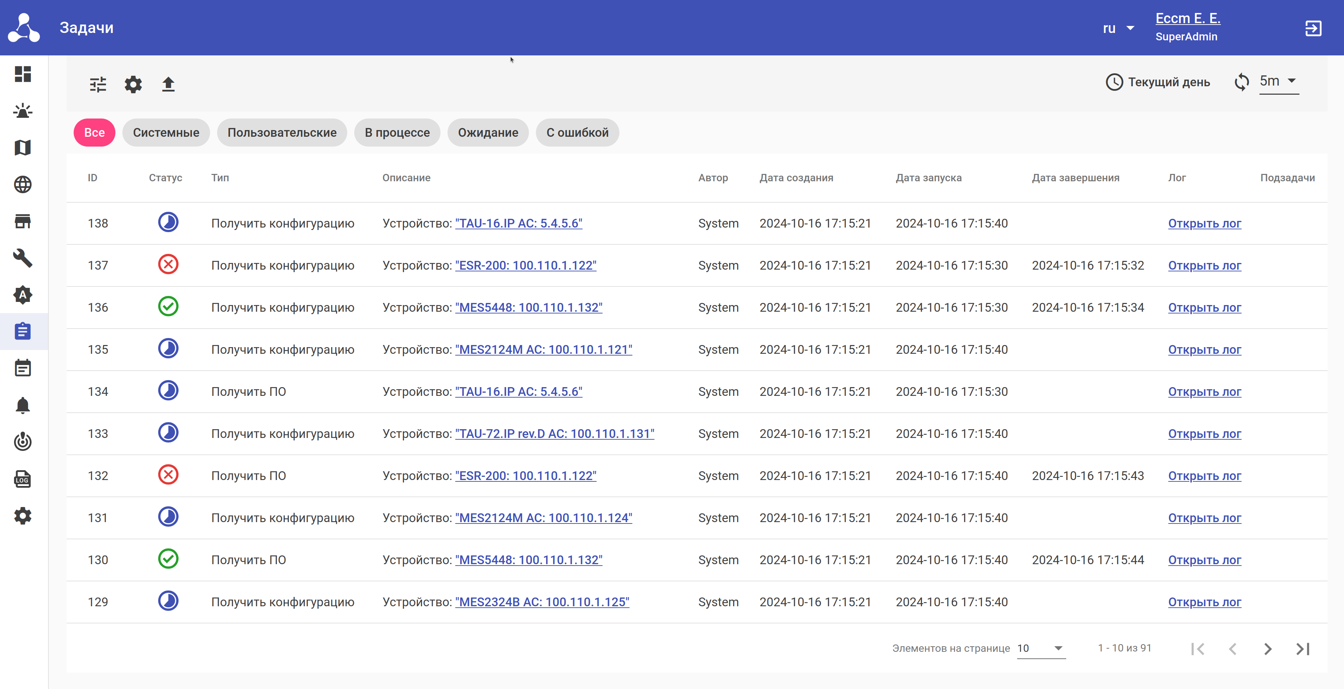Viewport: 1344px width, 689px height.
Task: Open the 5m refresh interval dropdown
Action: point(1278,81)
